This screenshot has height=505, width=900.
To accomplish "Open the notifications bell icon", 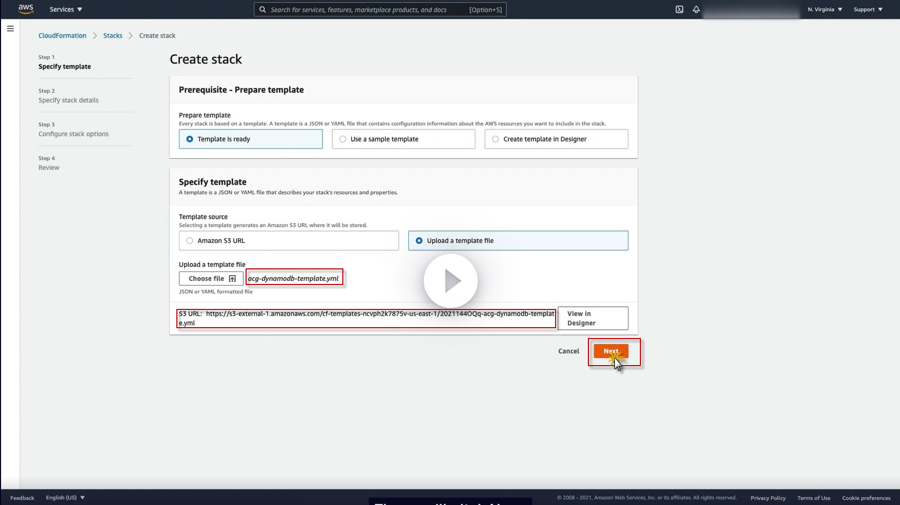I will coord(696,9).
